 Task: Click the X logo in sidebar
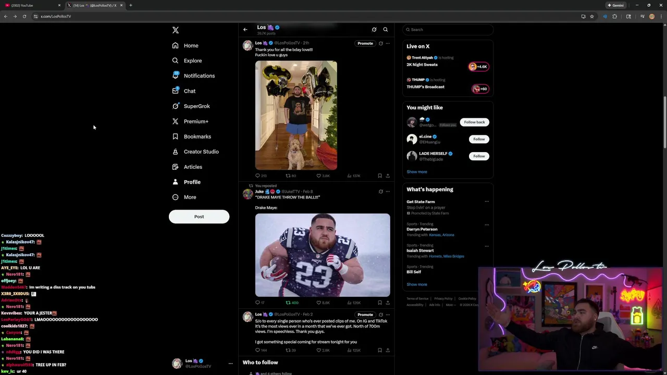176,30
